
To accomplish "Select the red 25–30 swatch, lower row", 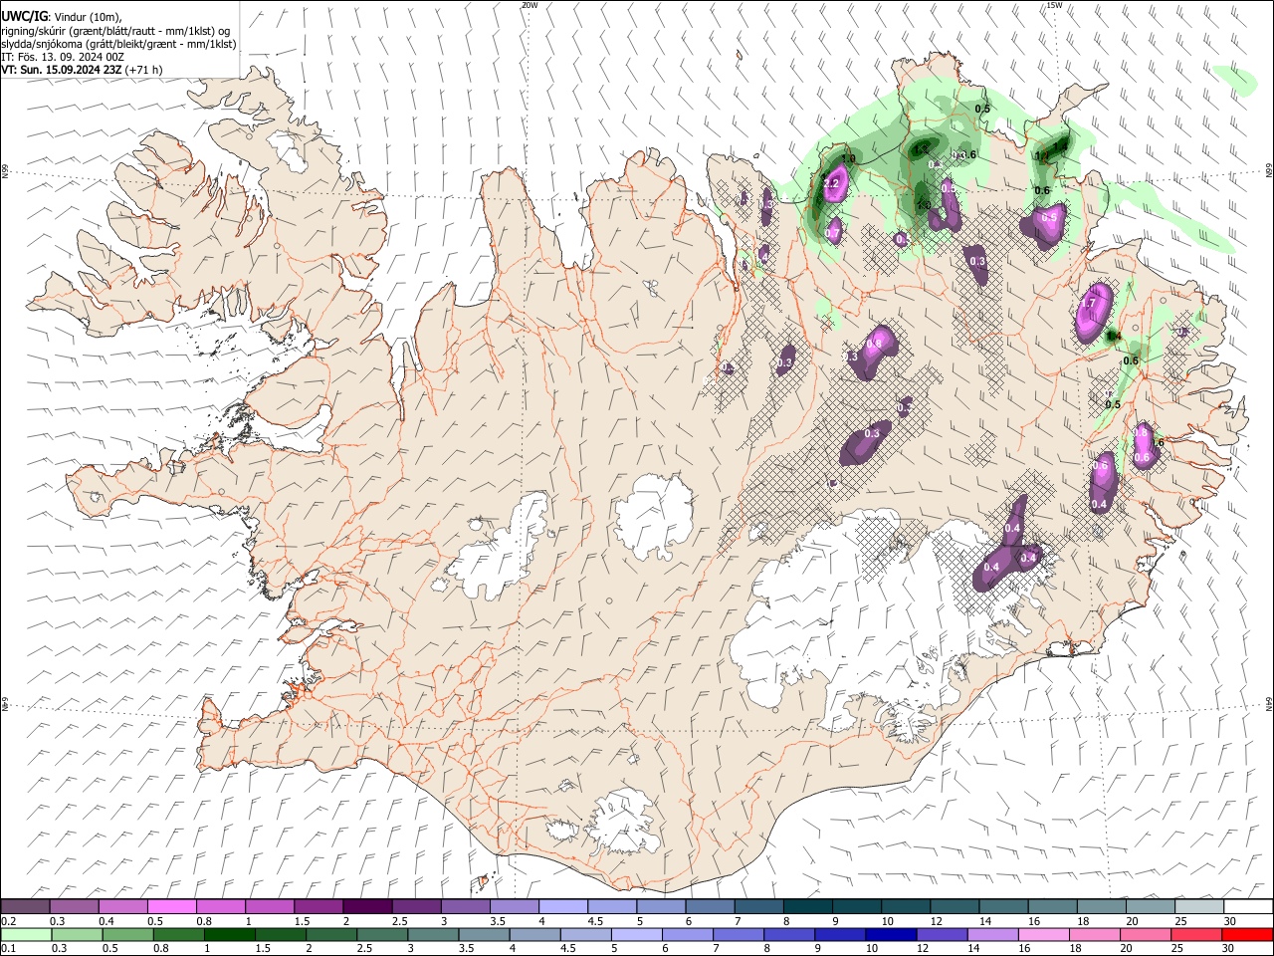I will (x=1195, y=935).
